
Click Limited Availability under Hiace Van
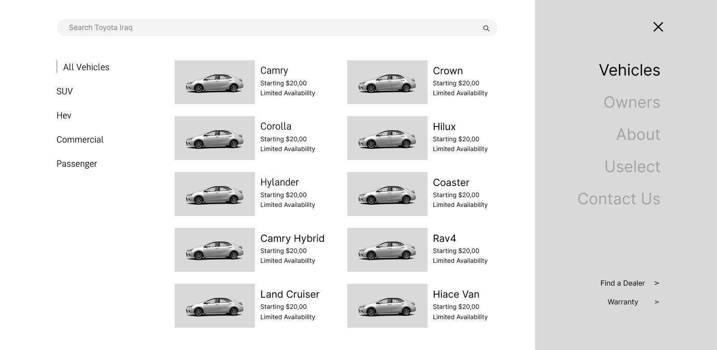tap(460, 317)
